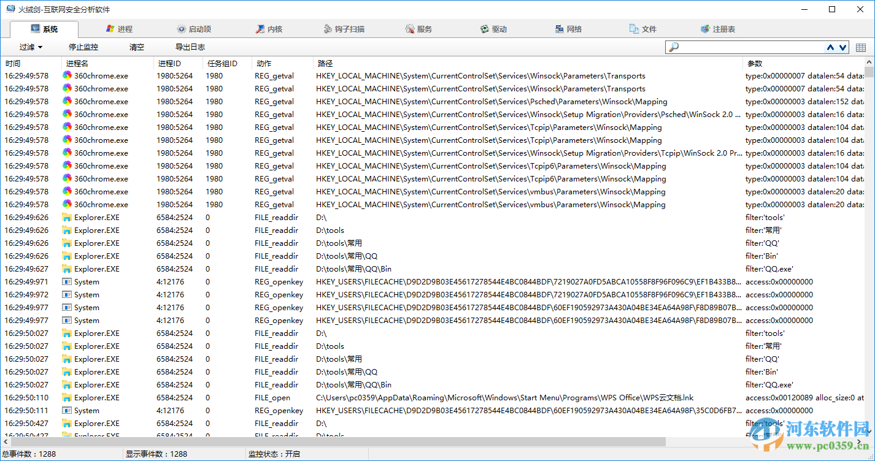Click the 启动项 tab's gear icon
Screen dimensions: 875x461
point(181,29)
